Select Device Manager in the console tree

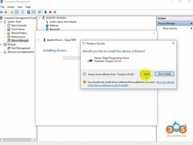[20, 40]
